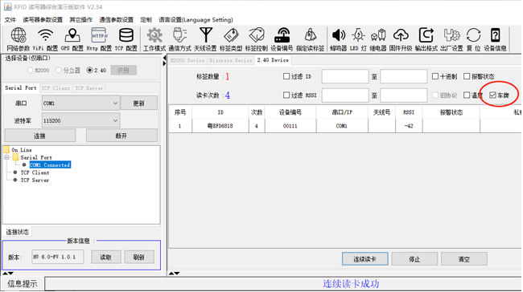Viewport: 523px width, 292px height.
Task: Open the 通信参数设置 menu
Action: 117,20
